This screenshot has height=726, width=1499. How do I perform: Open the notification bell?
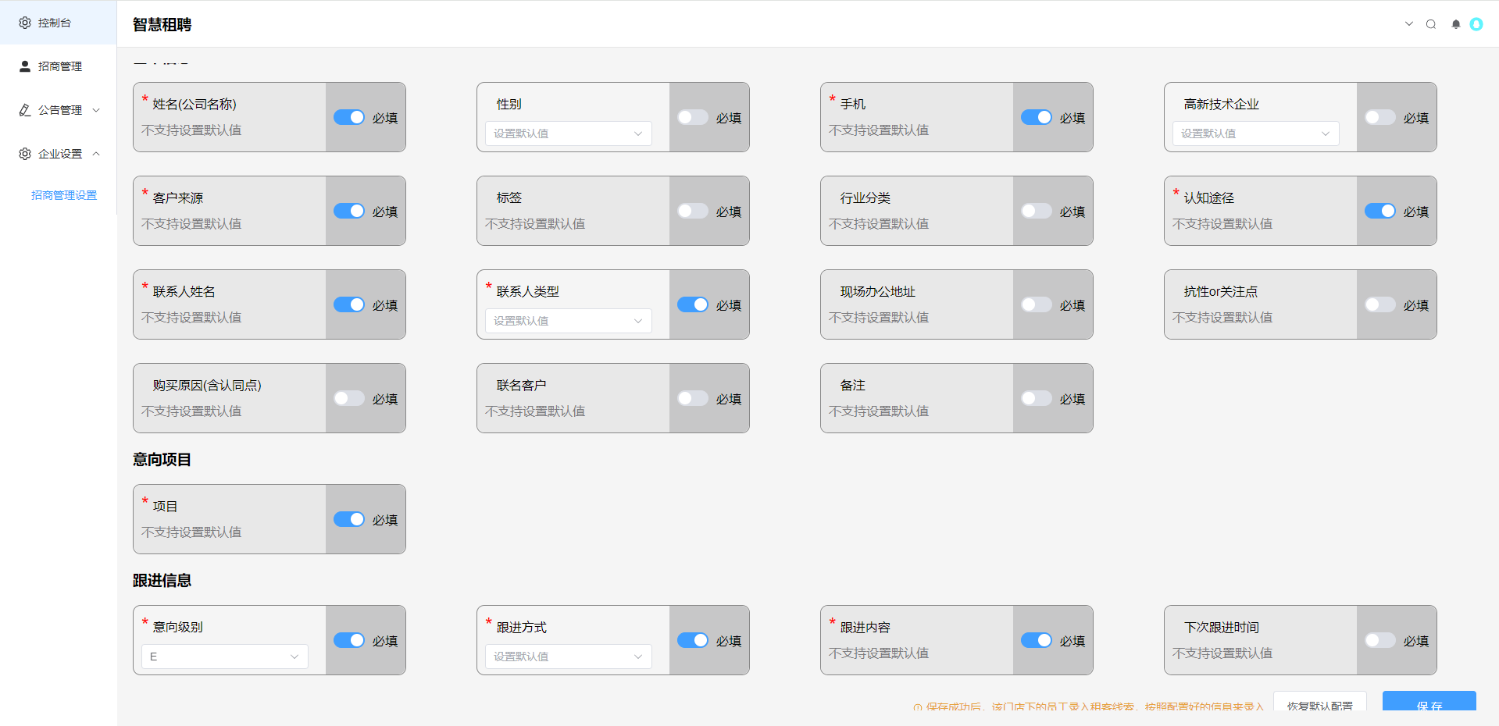(x=1456, y=24)
